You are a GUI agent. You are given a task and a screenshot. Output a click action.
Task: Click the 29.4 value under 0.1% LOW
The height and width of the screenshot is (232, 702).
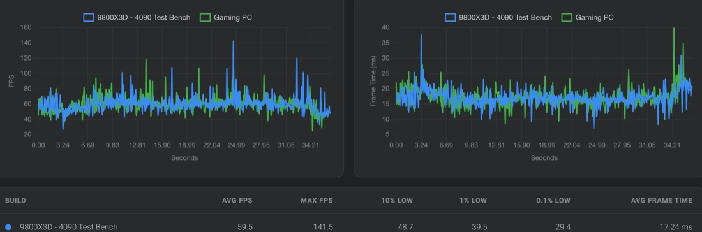click(x=564, y=227)
